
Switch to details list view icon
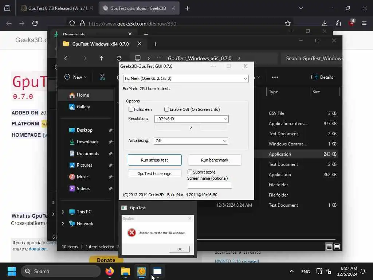pyautogui.click(x=329, y=247)
